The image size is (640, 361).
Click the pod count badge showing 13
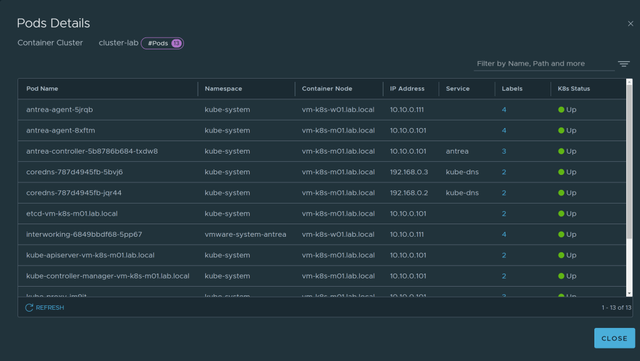click(x=176, y=43)
